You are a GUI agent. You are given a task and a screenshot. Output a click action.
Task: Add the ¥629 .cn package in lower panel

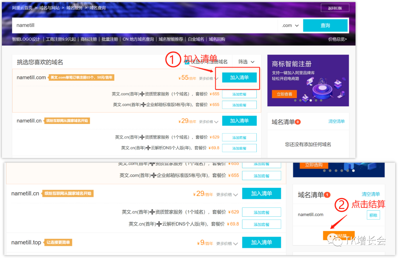click(x=261, y=212)
